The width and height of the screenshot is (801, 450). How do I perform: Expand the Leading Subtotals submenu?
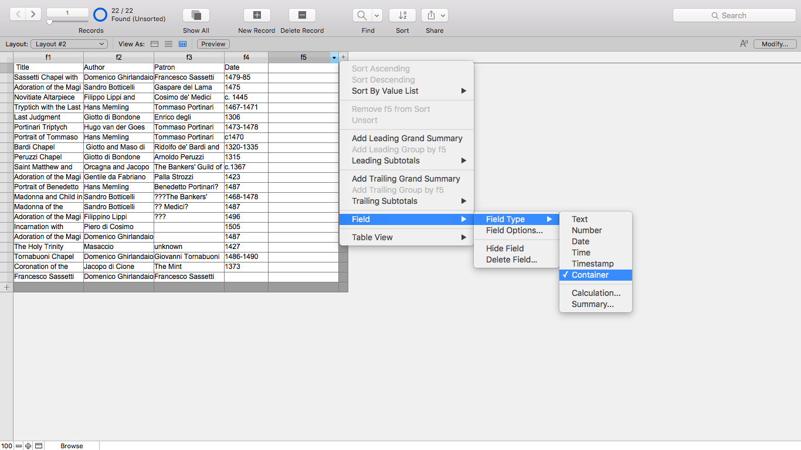[406, 161]
